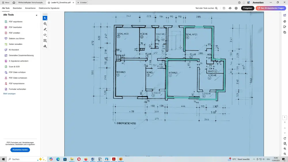The image size is (288, 162).
Task: Open the zoom tool in quick toolbar
Action: 45,24
